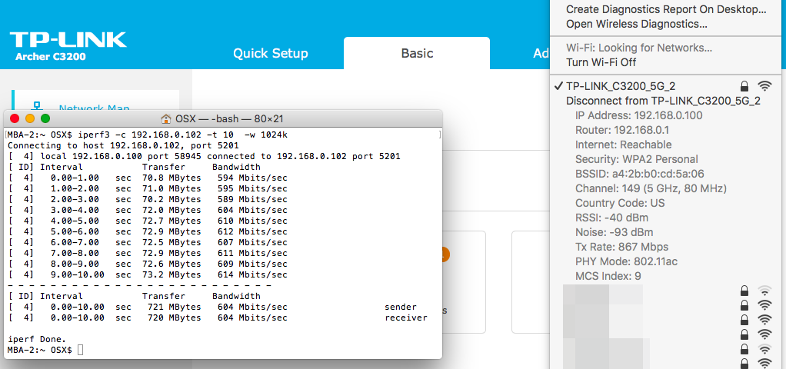Turn Wi-Fi Off from the menu
786x369 pixels.
pos(601,62)
